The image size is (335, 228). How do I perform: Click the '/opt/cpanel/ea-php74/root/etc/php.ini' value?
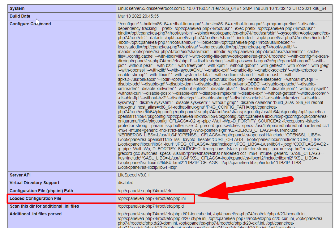pyautogui.click(x=152, y=199)
